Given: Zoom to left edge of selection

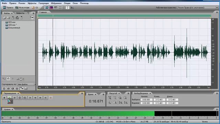Looking at the screenshot, I should coord(110,103).
